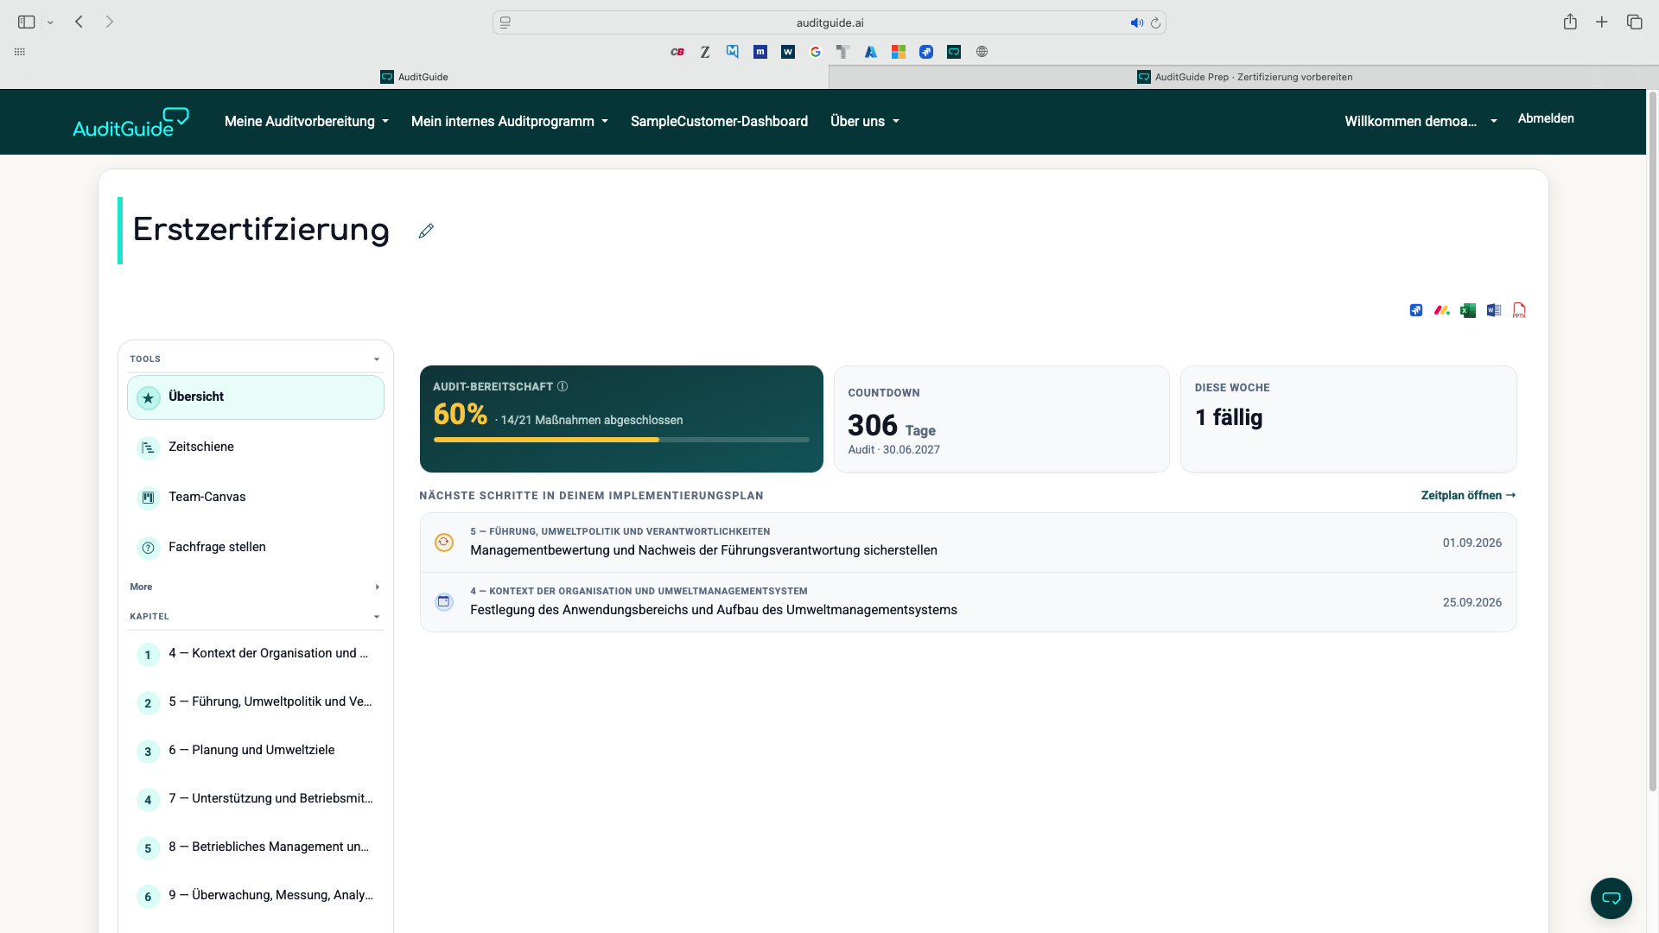Export to Word via the blue W icon
This screenshot has width=1659, height=933.
pos(1494,310)
